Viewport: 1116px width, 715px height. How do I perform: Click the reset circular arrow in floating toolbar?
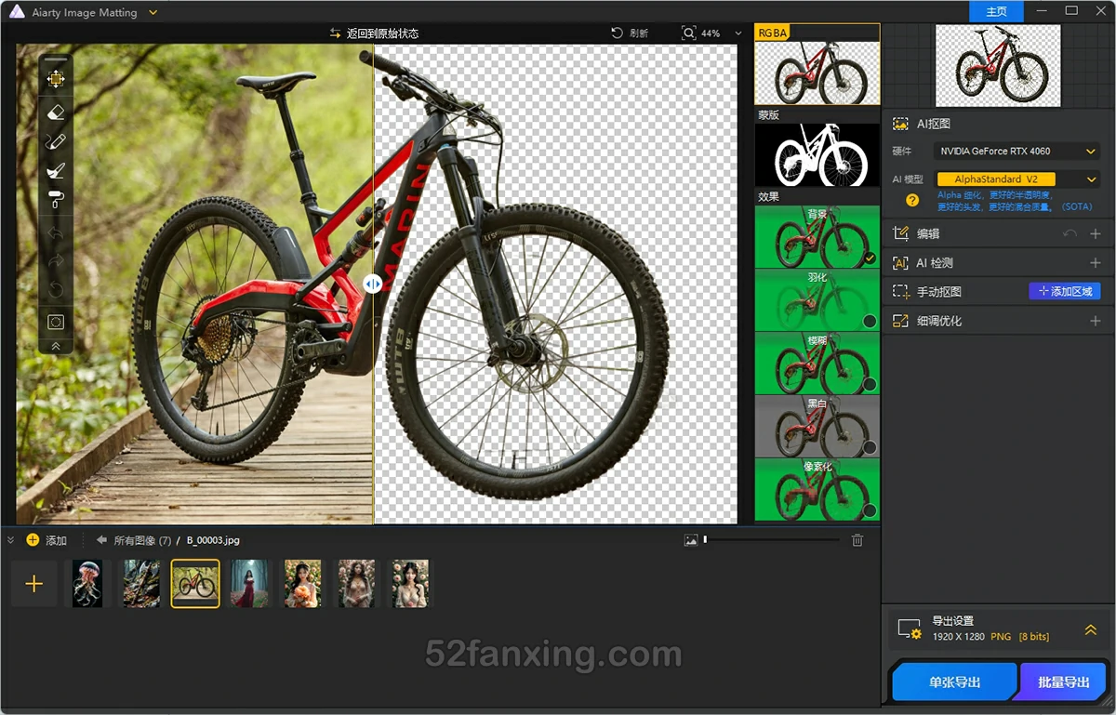point(56,289)
